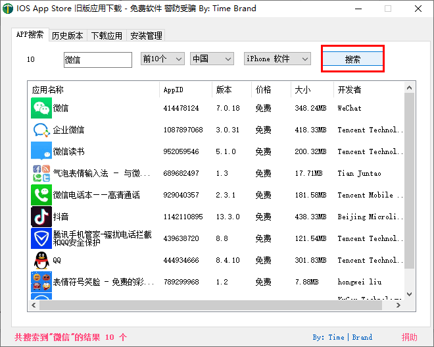Image resolution: width=434 pixels, height=347 pixels.
Task: Click developer hongwei liu cell
Action: (x=359, y=282)
